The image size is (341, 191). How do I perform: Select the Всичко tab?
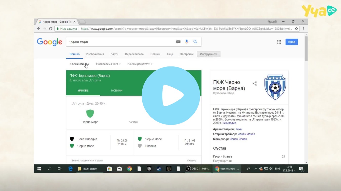coord(74,54)
